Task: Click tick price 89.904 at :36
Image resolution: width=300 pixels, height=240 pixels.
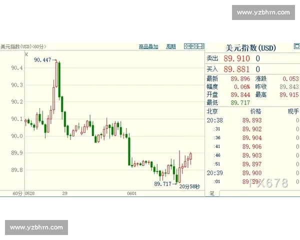Action: coord(252,138)
